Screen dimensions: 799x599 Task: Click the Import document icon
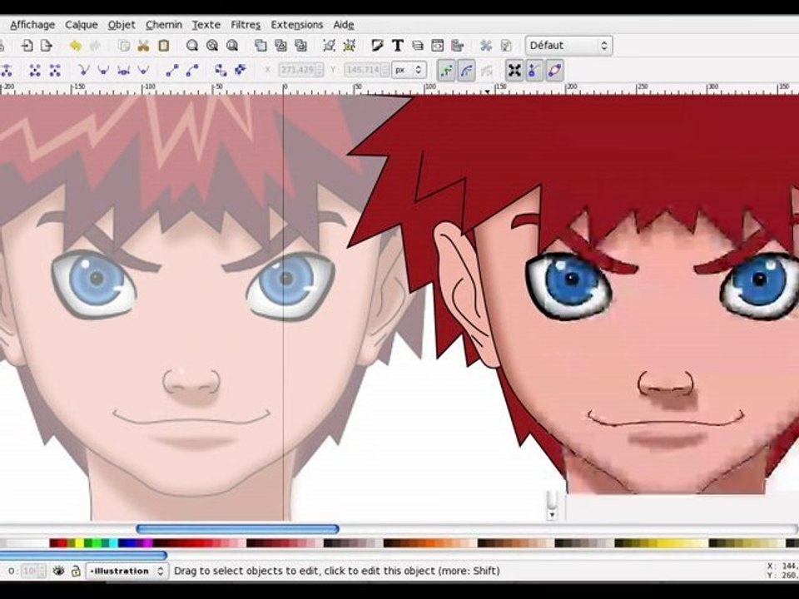pyautogui.click(x=27, y=46)
